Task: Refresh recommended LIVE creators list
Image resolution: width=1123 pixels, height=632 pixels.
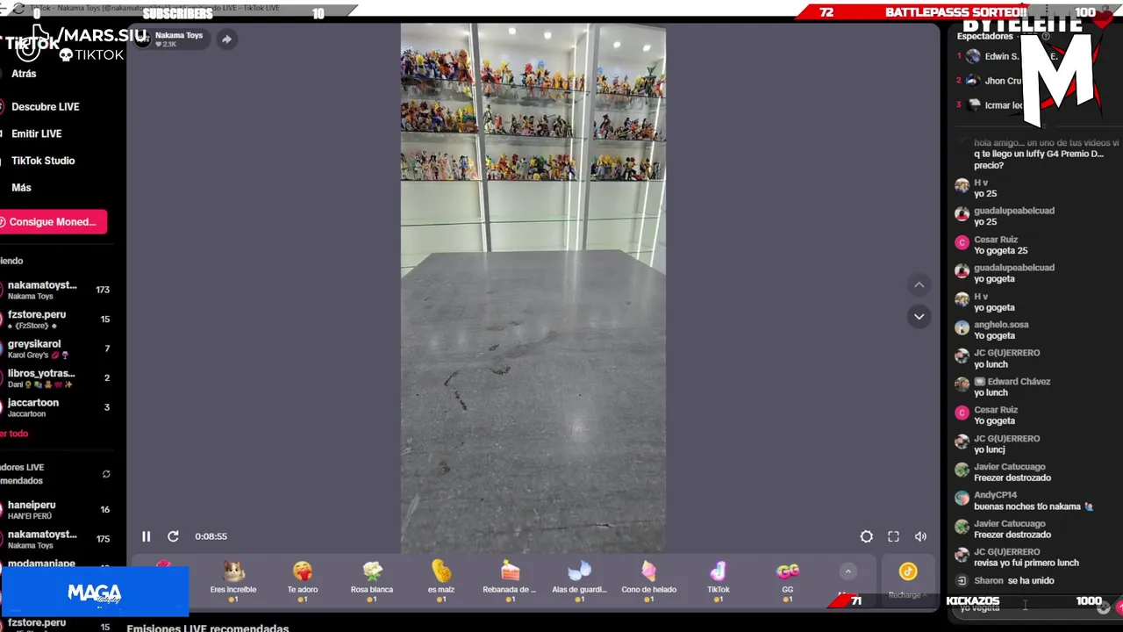Action: (106, 474)
